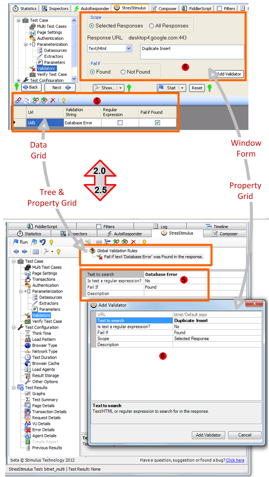This screenshot has height=477, width=269.
Task: Click the chain link icon above the 2.0 data grid
Action: (18, 100)
